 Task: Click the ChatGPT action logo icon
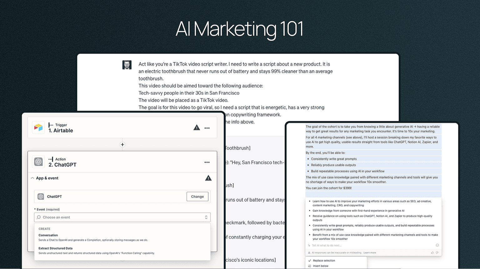pyautogui.click(x=38, y=162)
